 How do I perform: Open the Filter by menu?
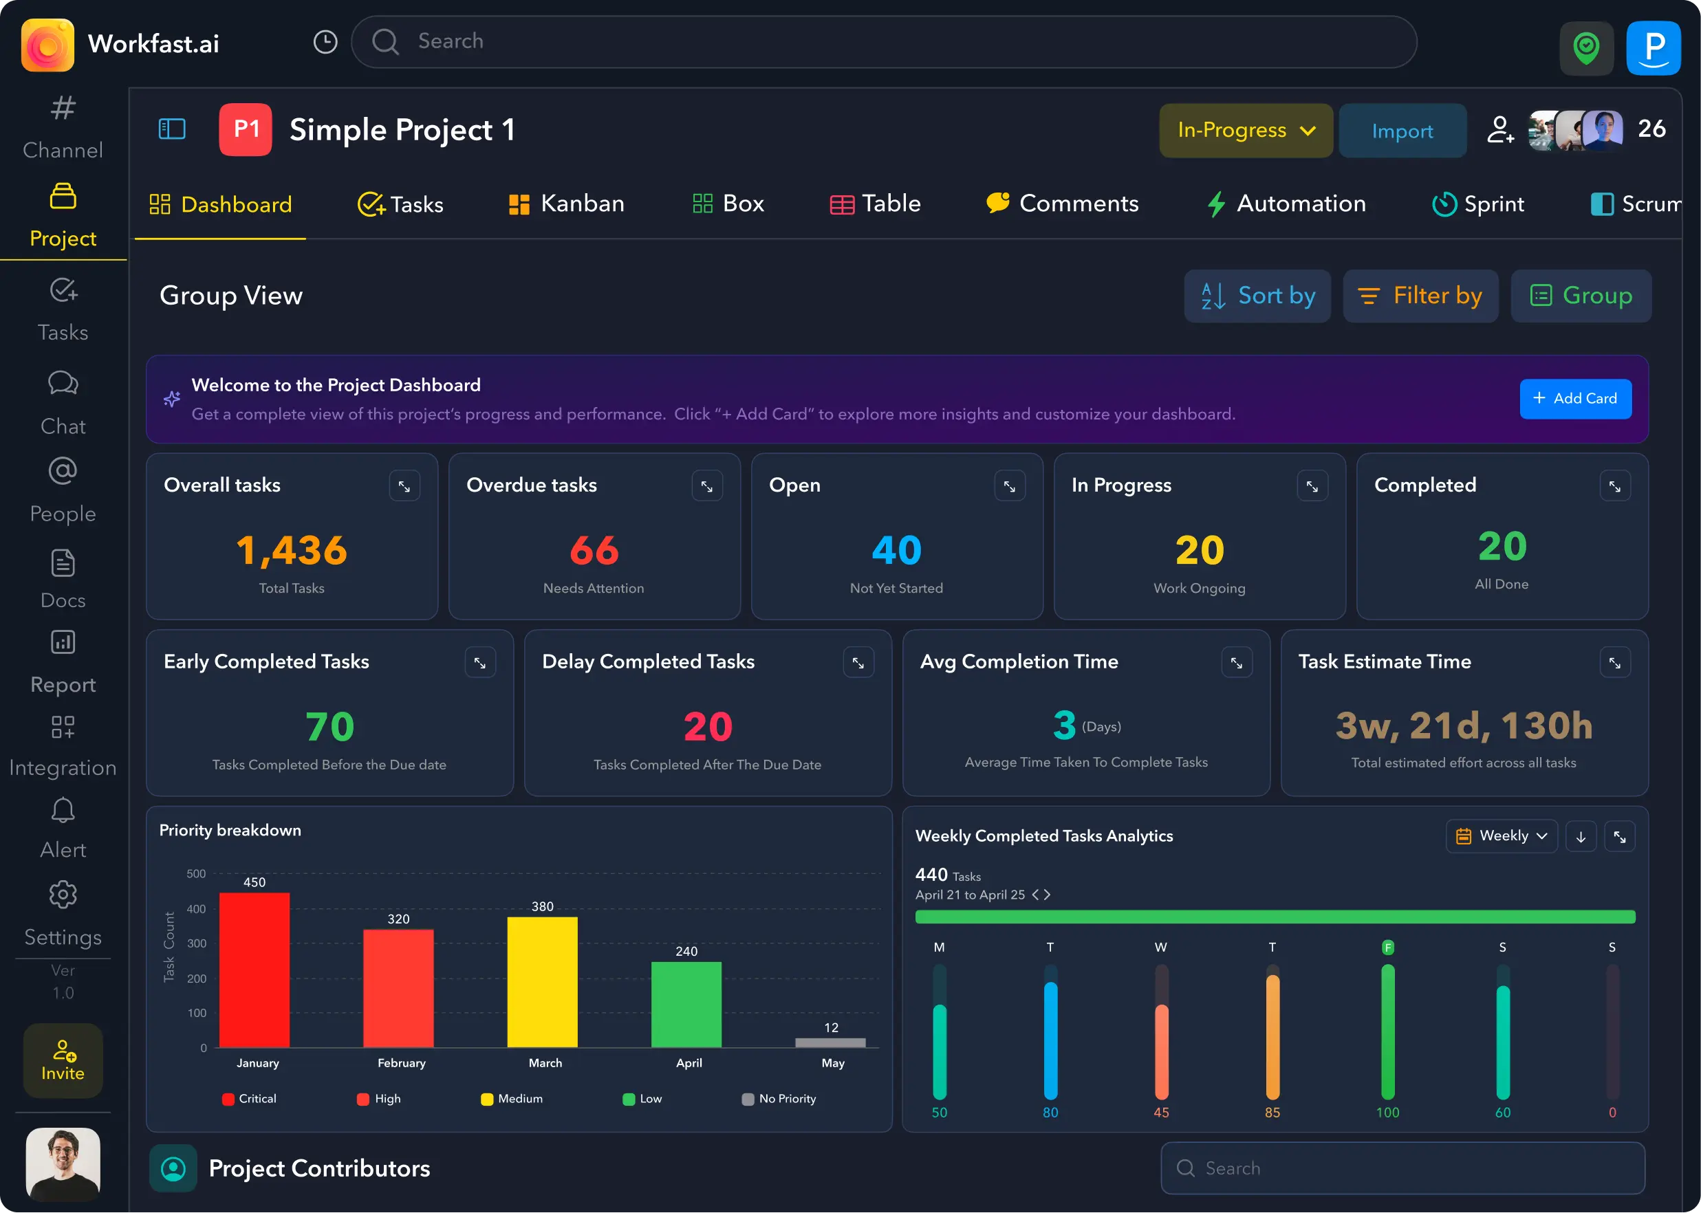coord(1420,296)
